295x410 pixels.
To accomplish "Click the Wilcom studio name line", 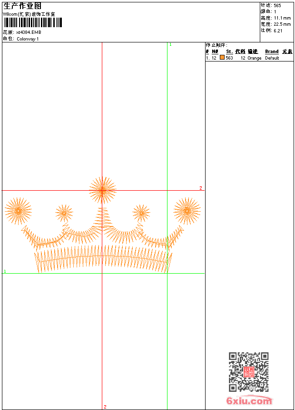I will [29, 14].
